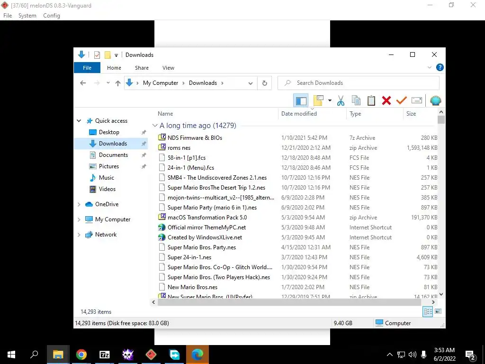The width and height of the screenshot is (485, 364).
Task: Open the Share ribbon tab
Action: 142,68
